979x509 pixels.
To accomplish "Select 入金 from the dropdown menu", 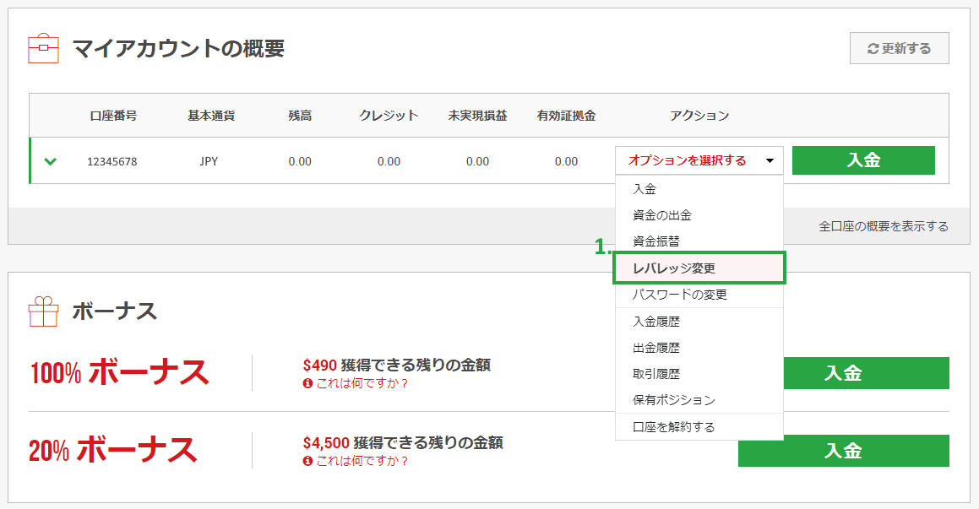I will pos(645,189).
